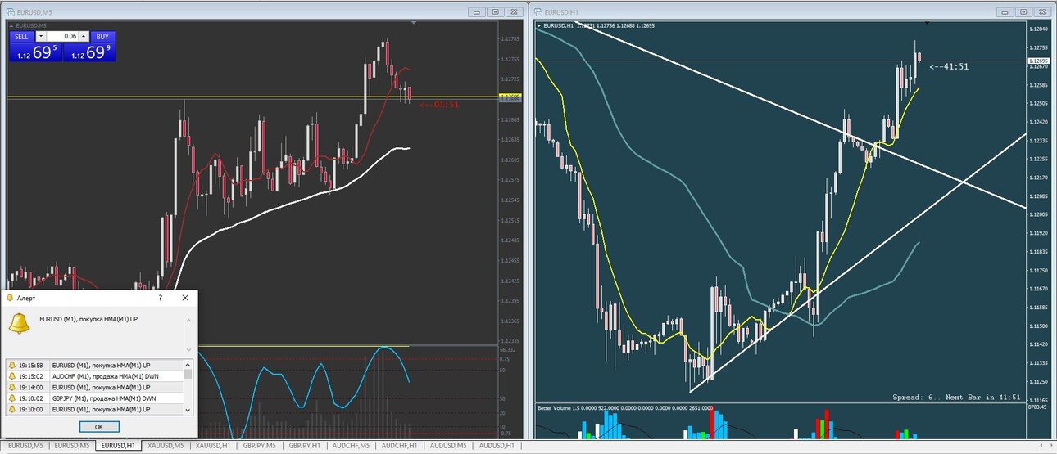Restore the EURUSD,H1 chart window
Image resolution: width=1057 pixels, height=454 pixels.
(x=1024, y=11)
